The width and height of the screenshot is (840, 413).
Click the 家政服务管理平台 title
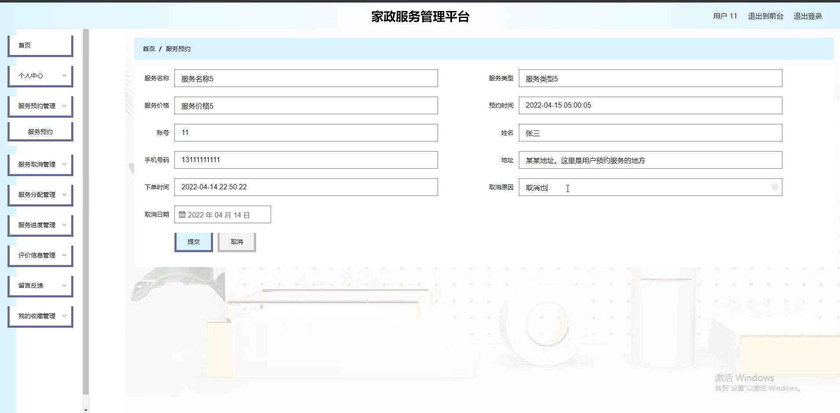(420, 17)
